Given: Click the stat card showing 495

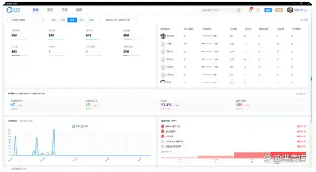Looking at the screenshot, I should point(19,51).
